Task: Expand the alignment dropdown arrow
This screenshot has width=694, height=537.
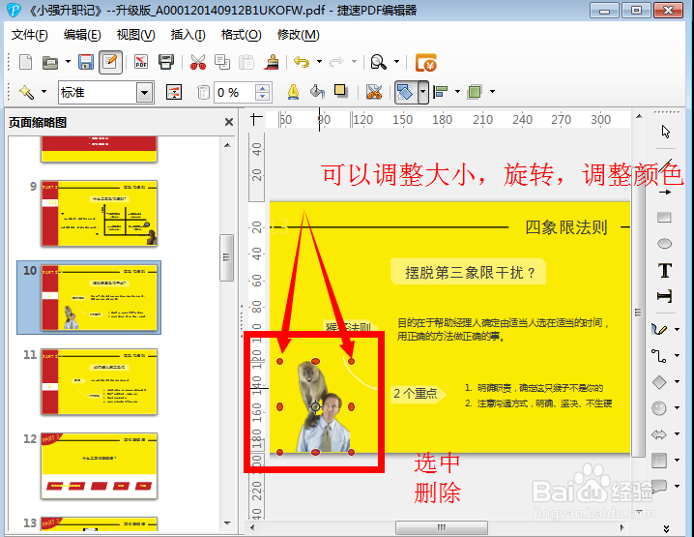Action: 457,92
